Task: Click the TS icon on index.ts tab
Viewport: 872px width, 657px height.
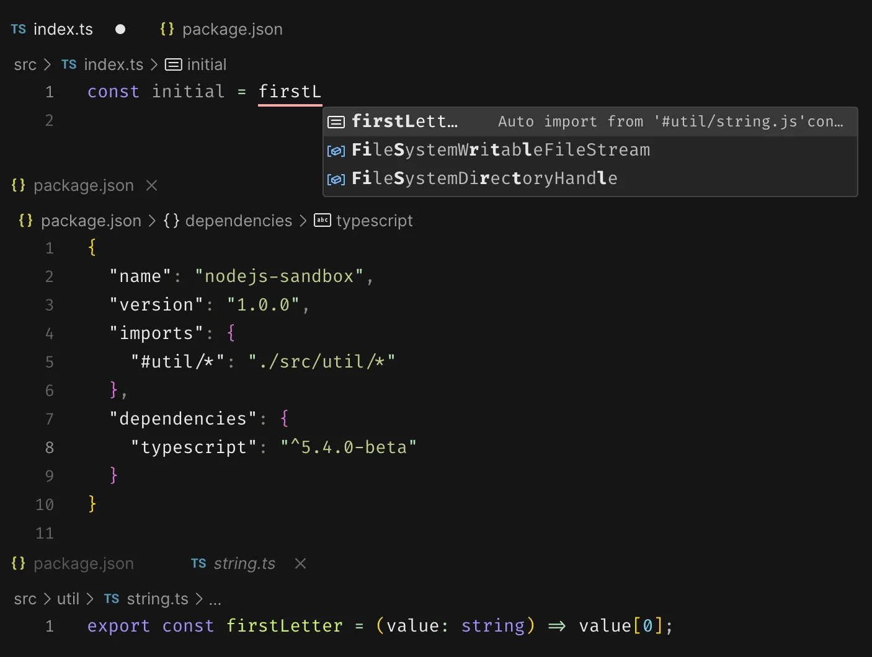Action: point(19,29)
